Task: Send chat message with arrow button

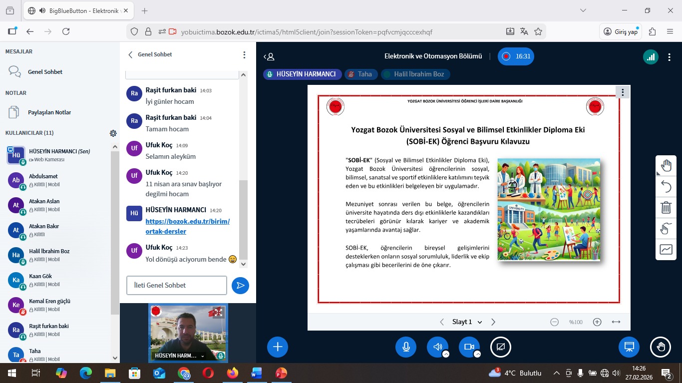Action: tap(240, 285)
